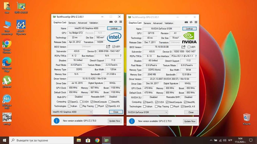Open hamburger menu in Intel GPU-Z window
Image resolution: width=257 pixels, height=144 pixels.
[121, 22]
